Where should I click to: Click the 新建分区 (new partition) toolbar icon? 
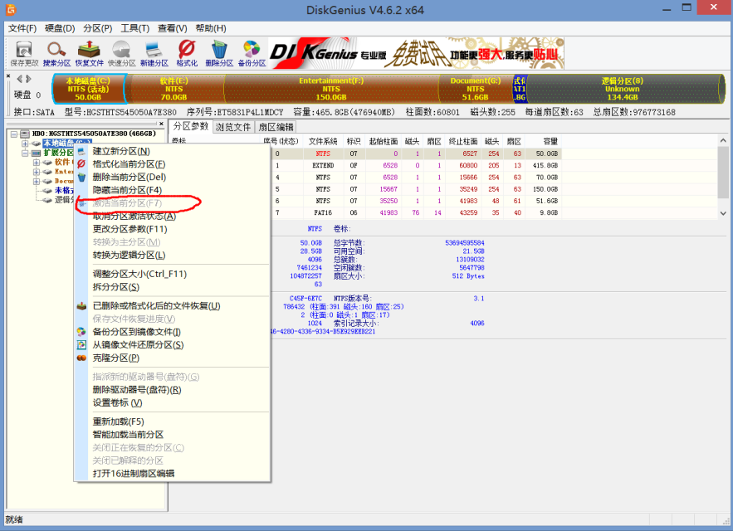coord(154,52)
